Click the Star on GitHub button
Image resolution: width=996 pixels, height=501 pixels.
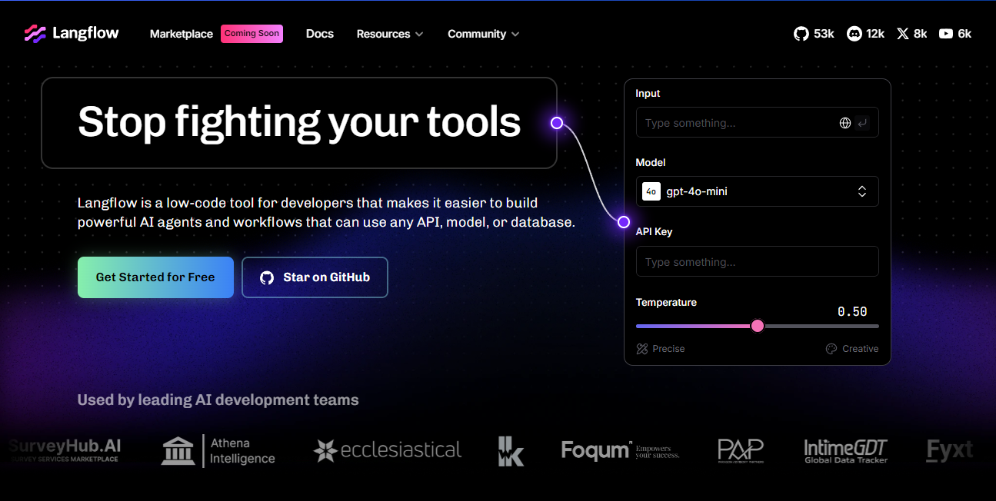tap(315, 277)
